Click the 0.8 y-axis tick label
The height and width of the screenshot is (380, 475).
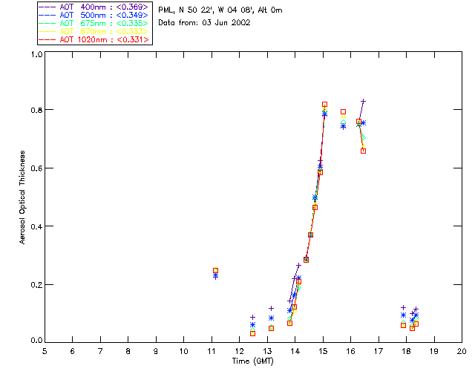click(x=36, y=110)
